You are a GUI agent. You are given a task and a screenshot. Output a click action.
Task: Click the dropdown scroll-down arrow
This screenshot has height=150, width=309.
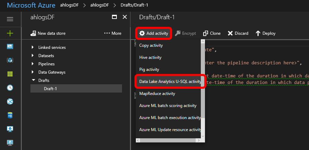(x=203, y=136)
